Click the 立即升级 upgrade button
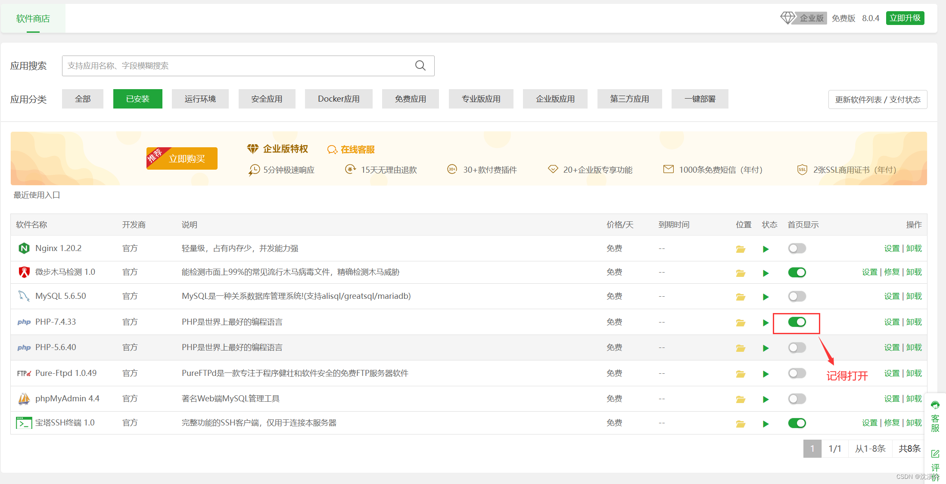Image resolution: width=946 pixels, height=484 pixels. point(905,18)
